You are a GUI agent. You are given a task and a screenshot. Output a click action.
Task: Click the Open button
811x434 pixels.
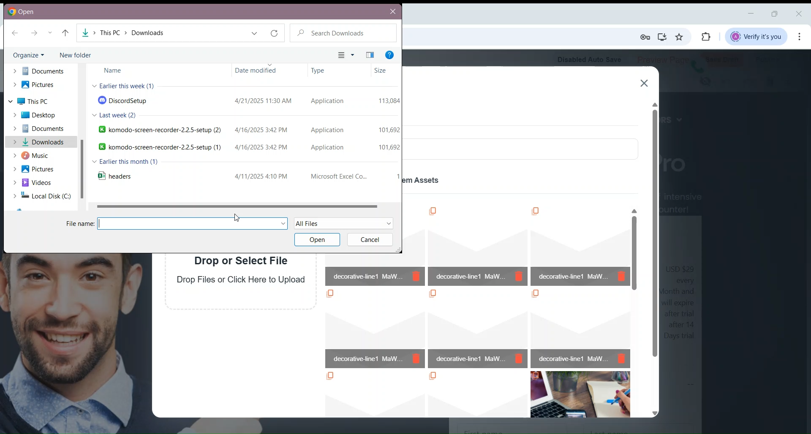[x=317, y=240]
